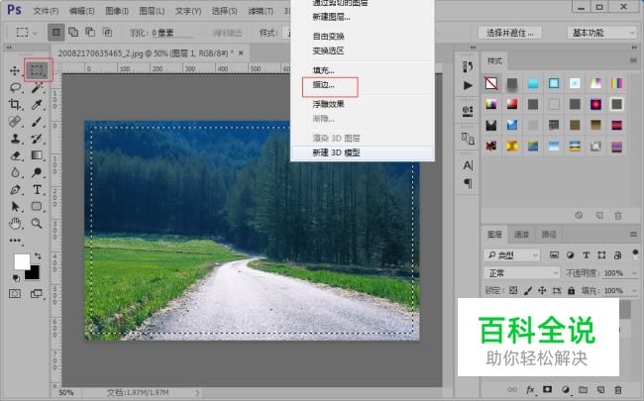Switch to the 通道 tab
644x401 pixels.
(x=521, y=234)
